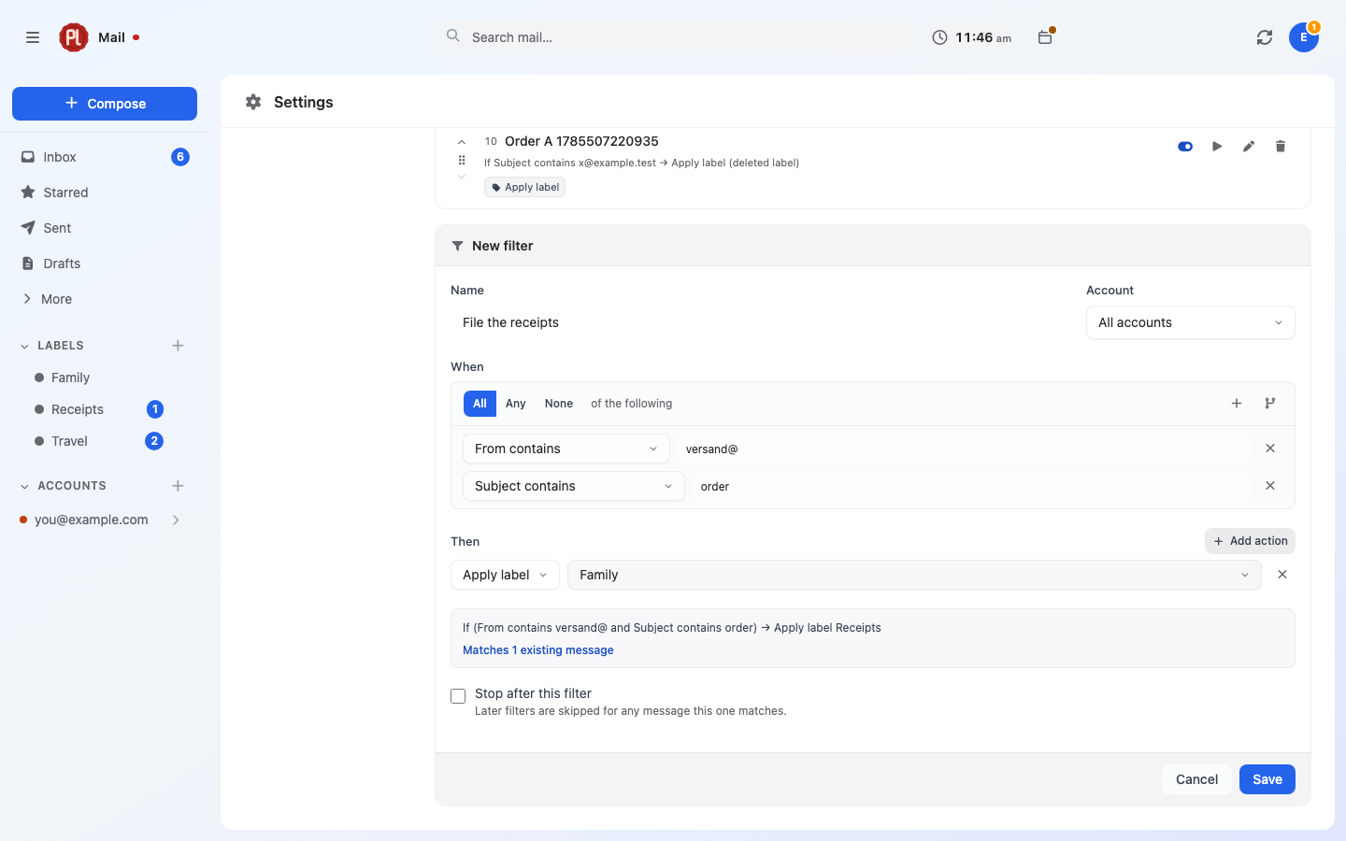The height and width of the screenshot is (841, 1346).
Task: Add a nested condition group
Action: coord(1270,404)
